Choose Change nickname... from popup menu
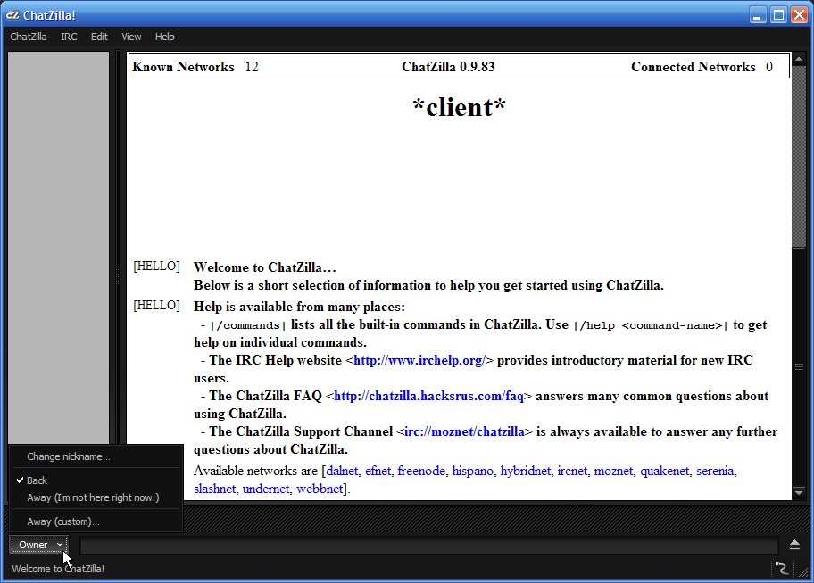 tap(96, 456)
